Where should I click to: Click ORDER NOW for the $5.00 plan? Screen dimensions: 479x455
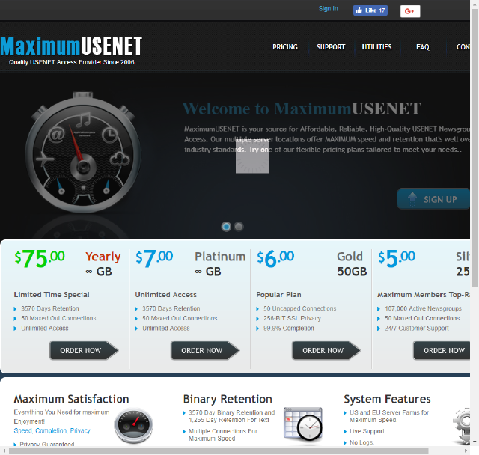(x=442, y=350)
